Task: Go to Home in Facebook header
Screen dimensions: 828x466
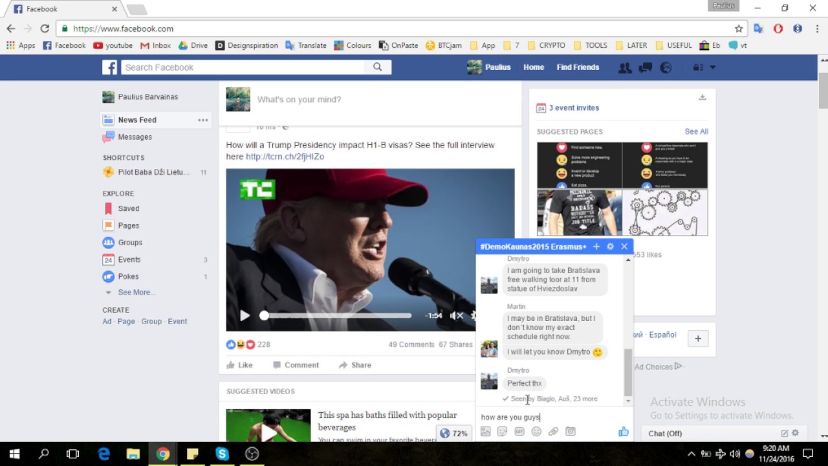Action: [534, 67]
